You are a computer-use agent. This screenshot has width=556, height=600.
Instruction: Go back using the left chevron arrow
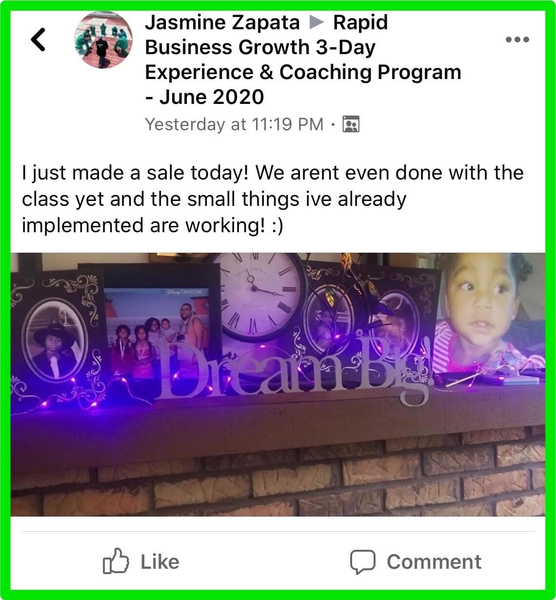pyautogui.click(x=38, y=40)
